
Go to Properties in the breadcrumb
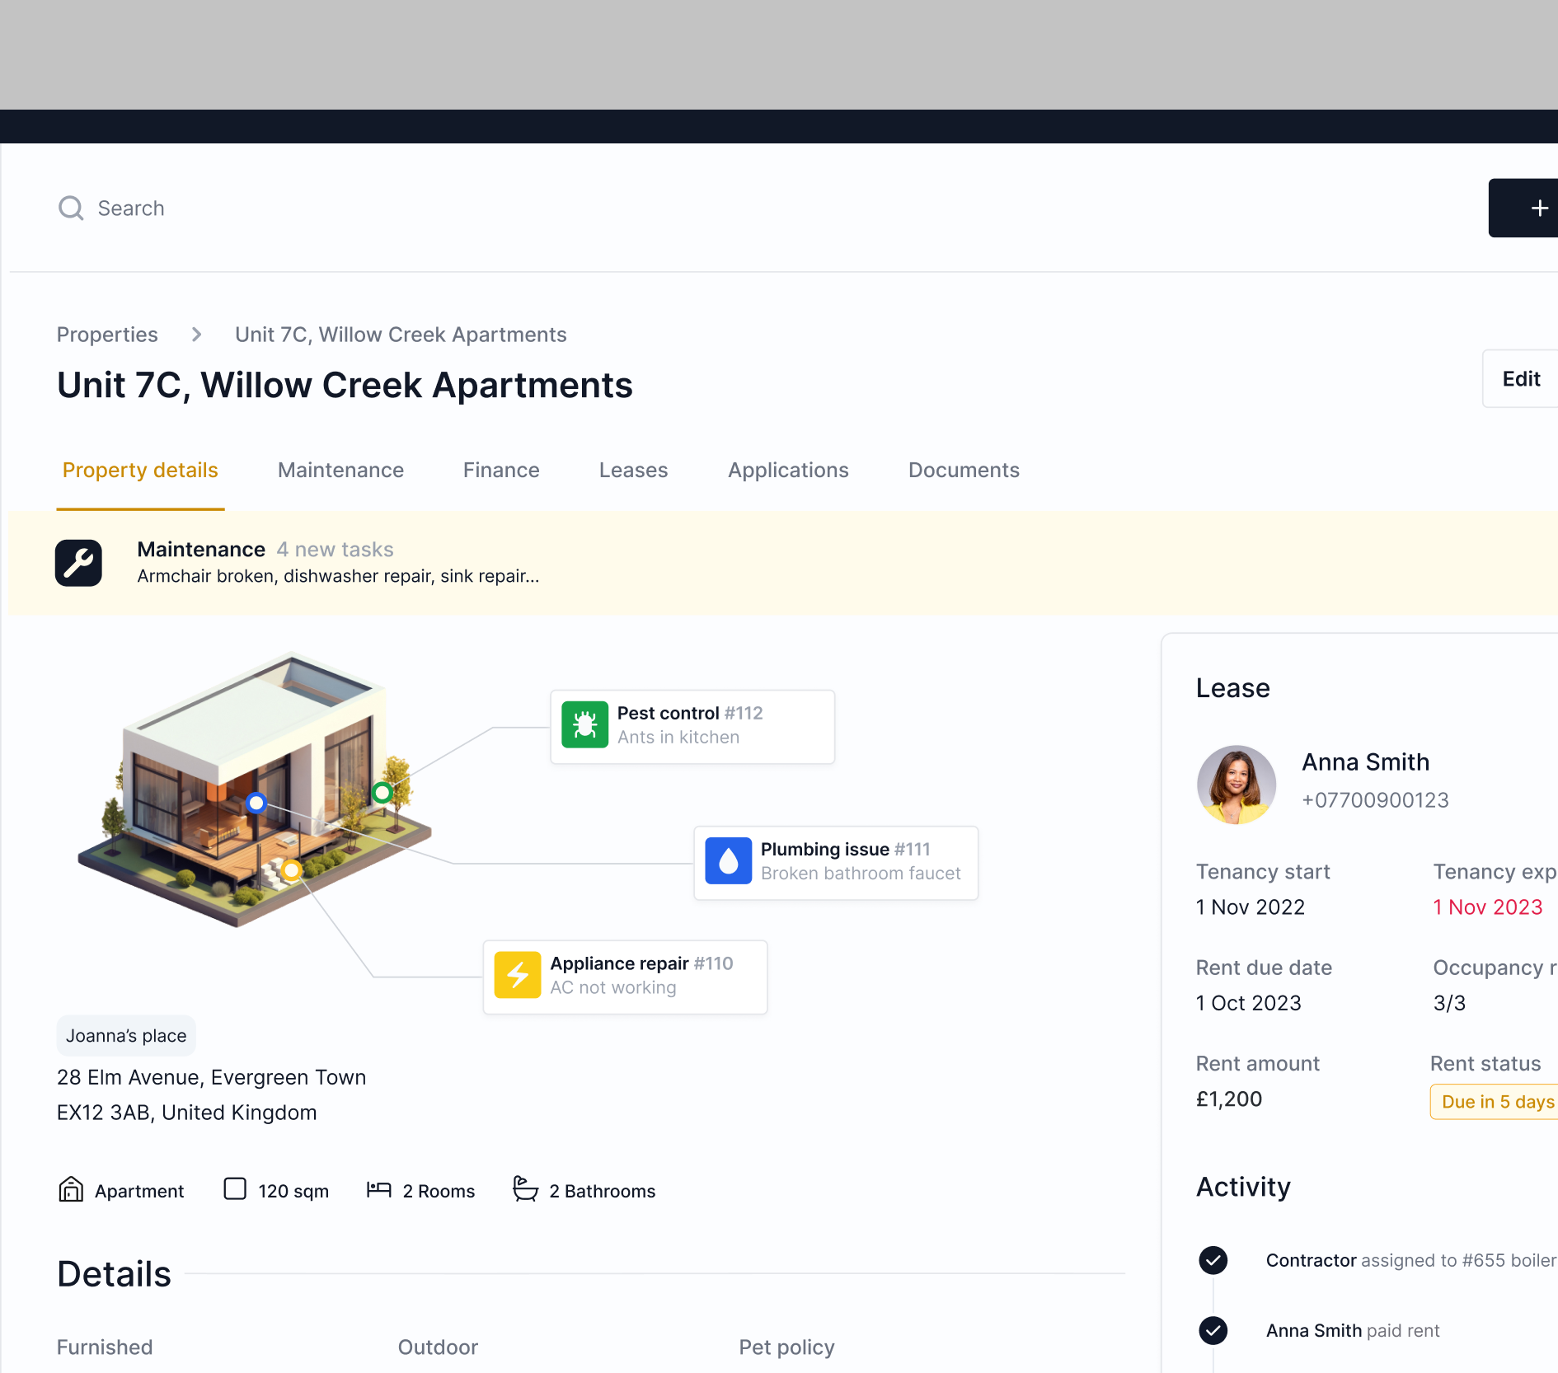coord(107,335)
